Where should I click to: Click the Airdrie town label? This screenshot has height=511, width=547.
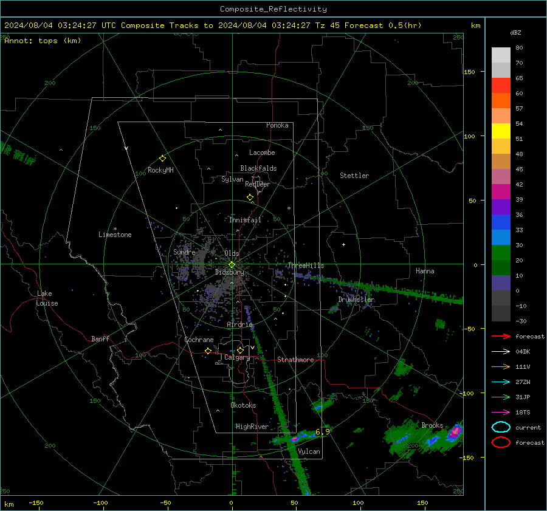[x=239, y=324]
